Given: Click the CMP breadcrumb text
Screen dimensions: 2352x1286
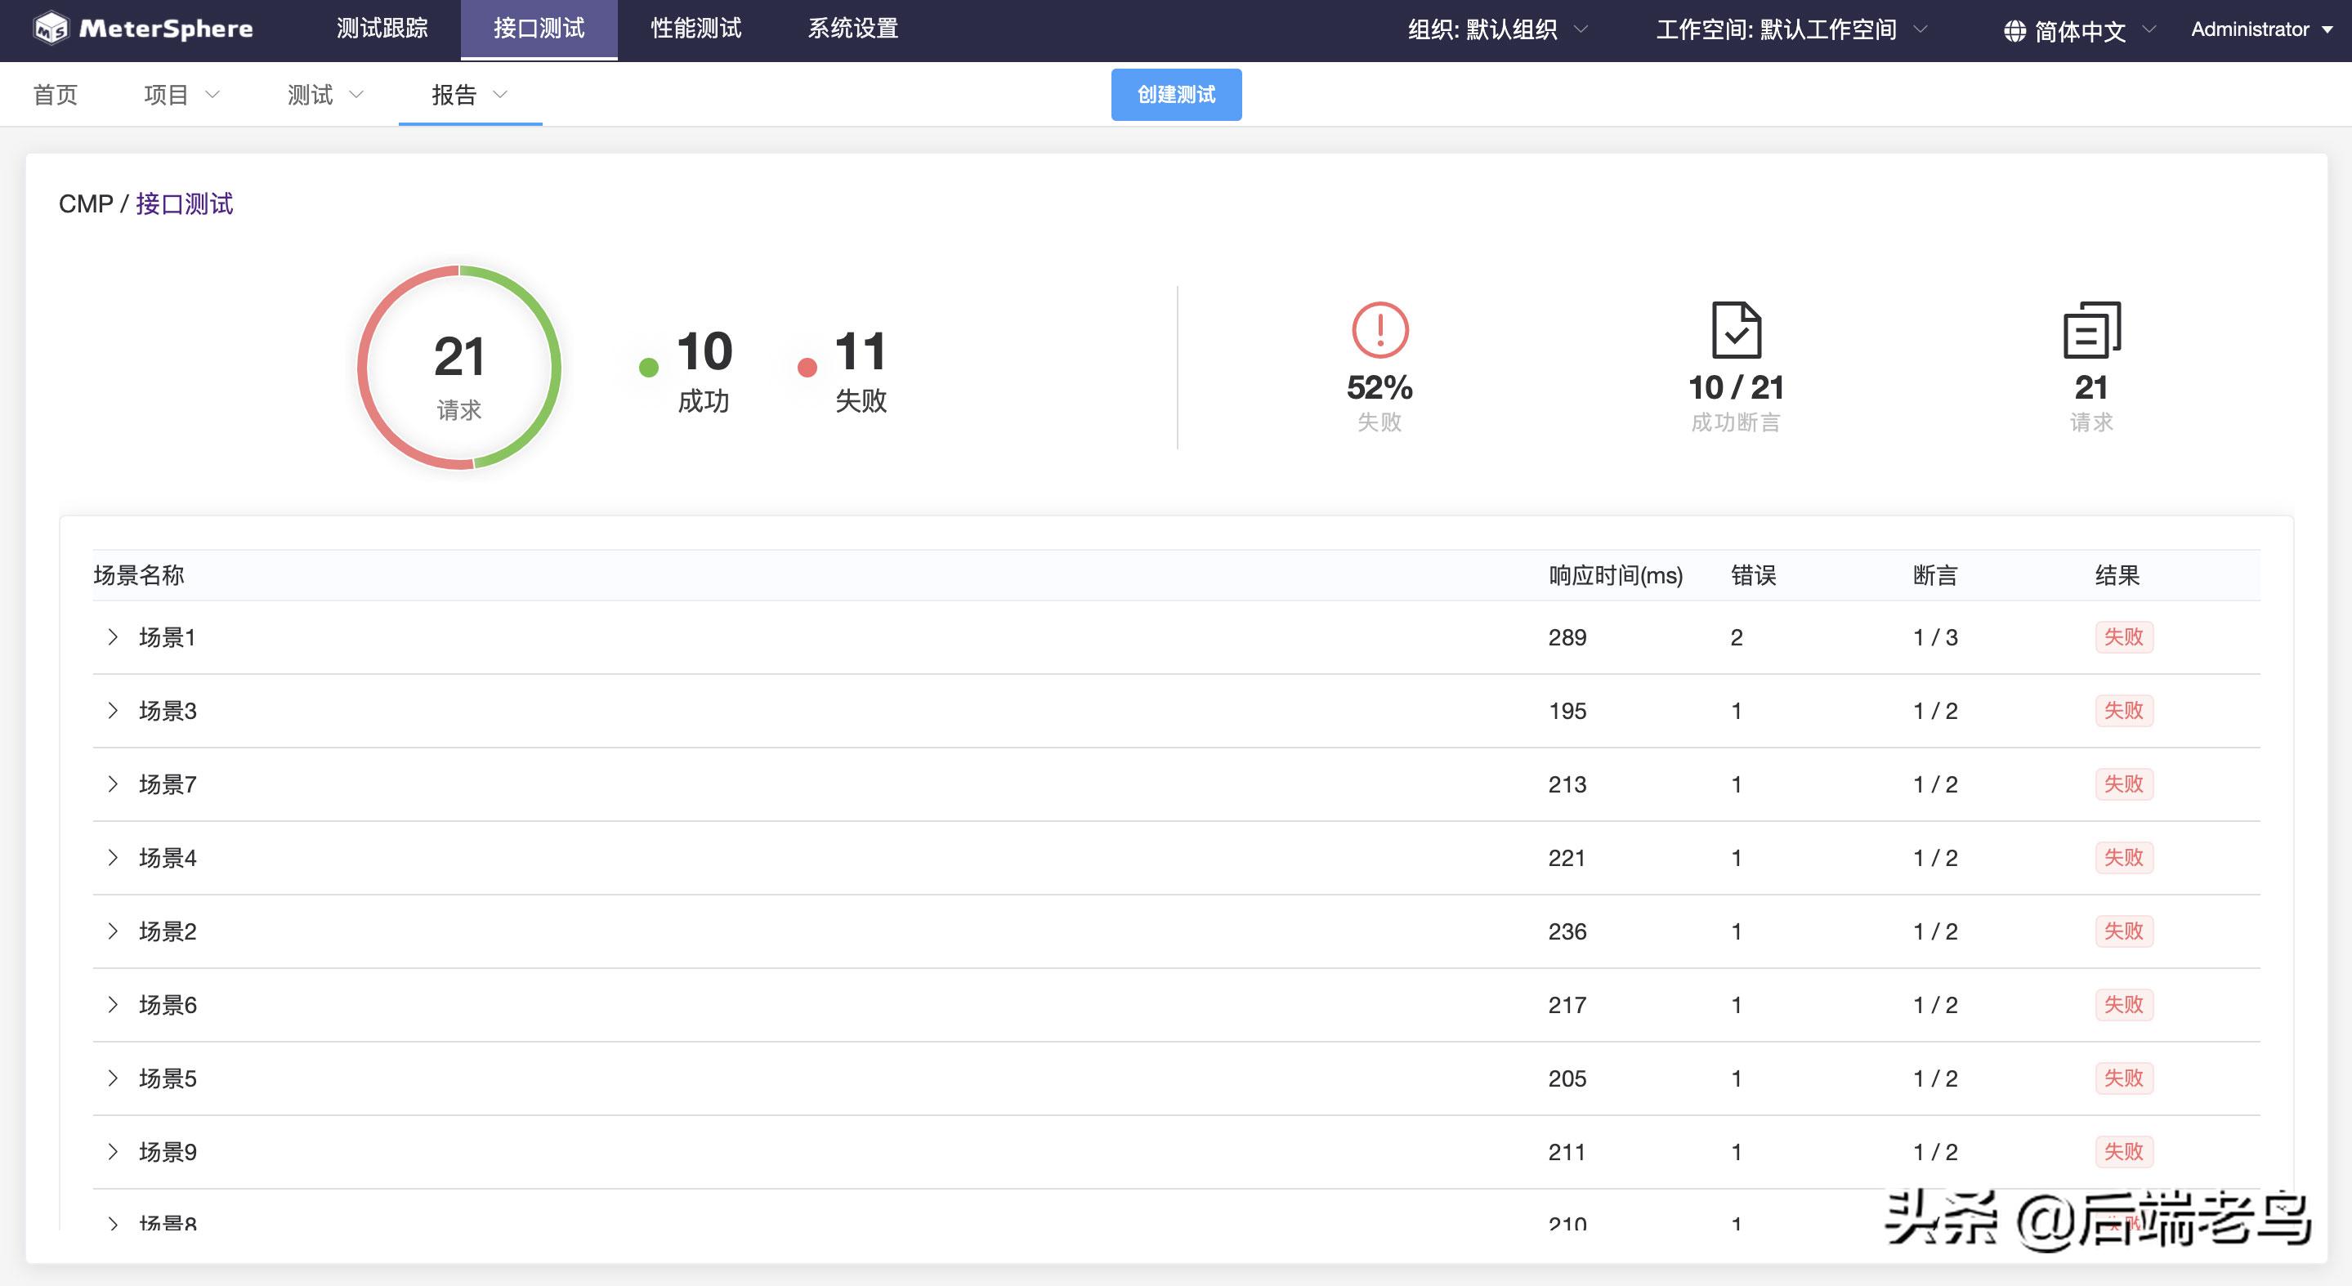Looking at the screenshot, I should 86,203.
